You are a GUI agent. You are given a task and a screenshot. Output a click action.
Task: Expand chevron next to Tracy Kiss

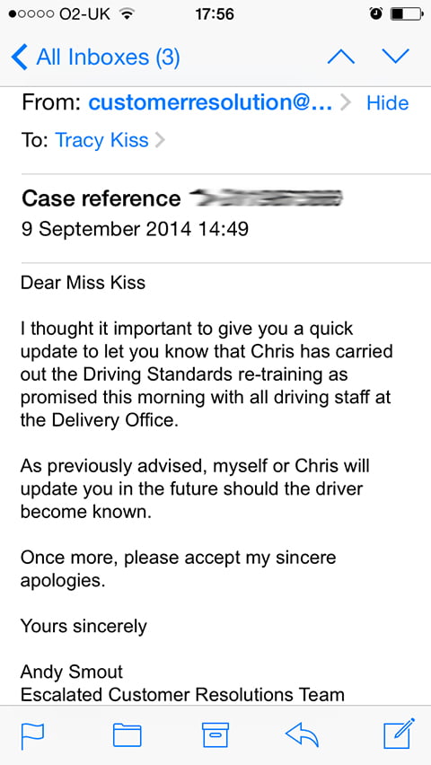[x=160, y=141]
